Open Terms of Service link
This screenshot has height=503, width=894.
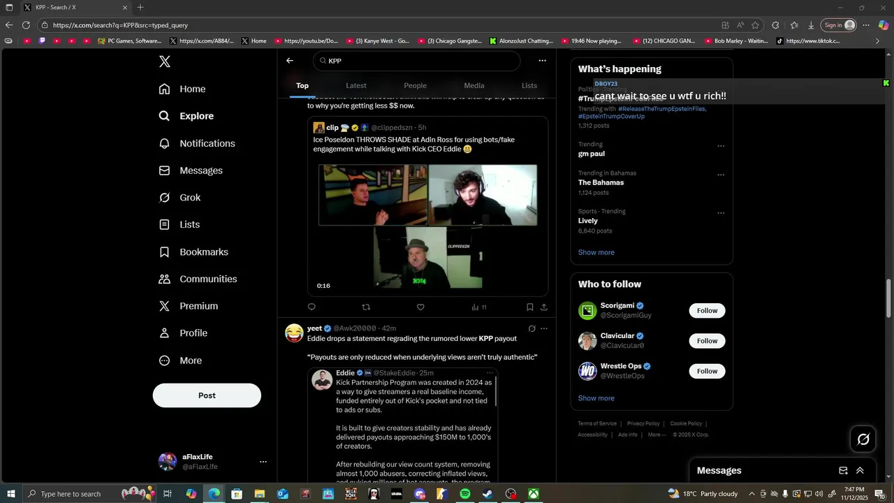click(x=597, y=423)
